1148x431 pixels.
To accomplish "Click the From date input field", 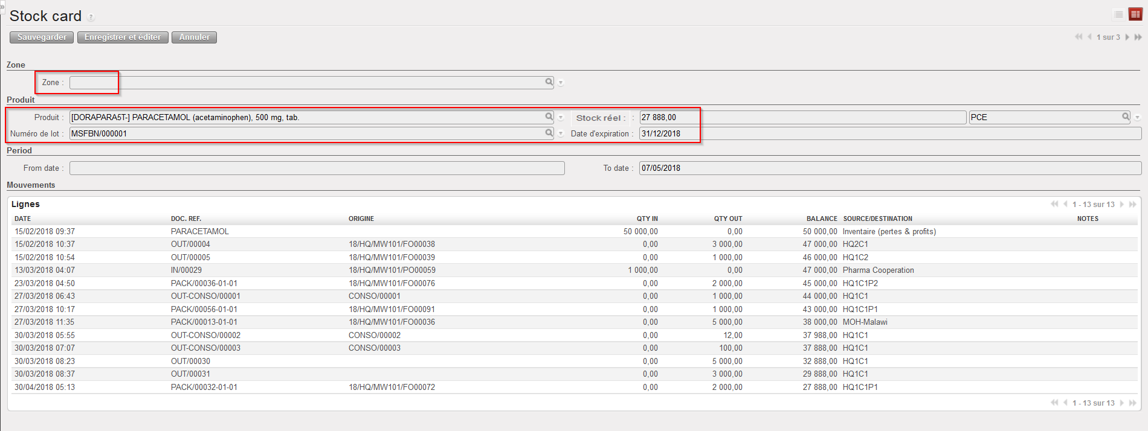I will [317, 168].
